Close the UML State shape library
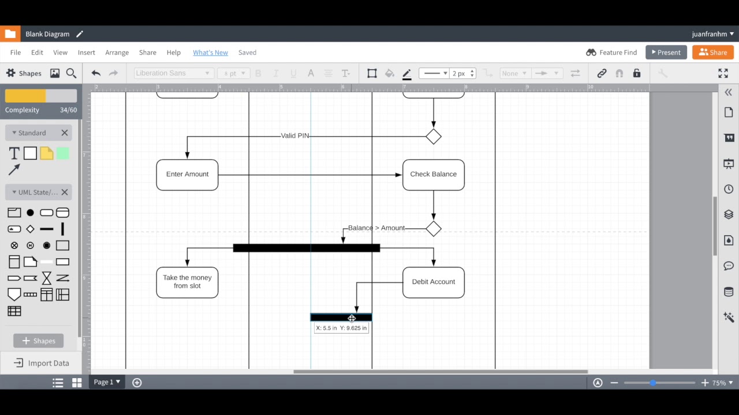739x415 pixels. (x=65, y=193)
